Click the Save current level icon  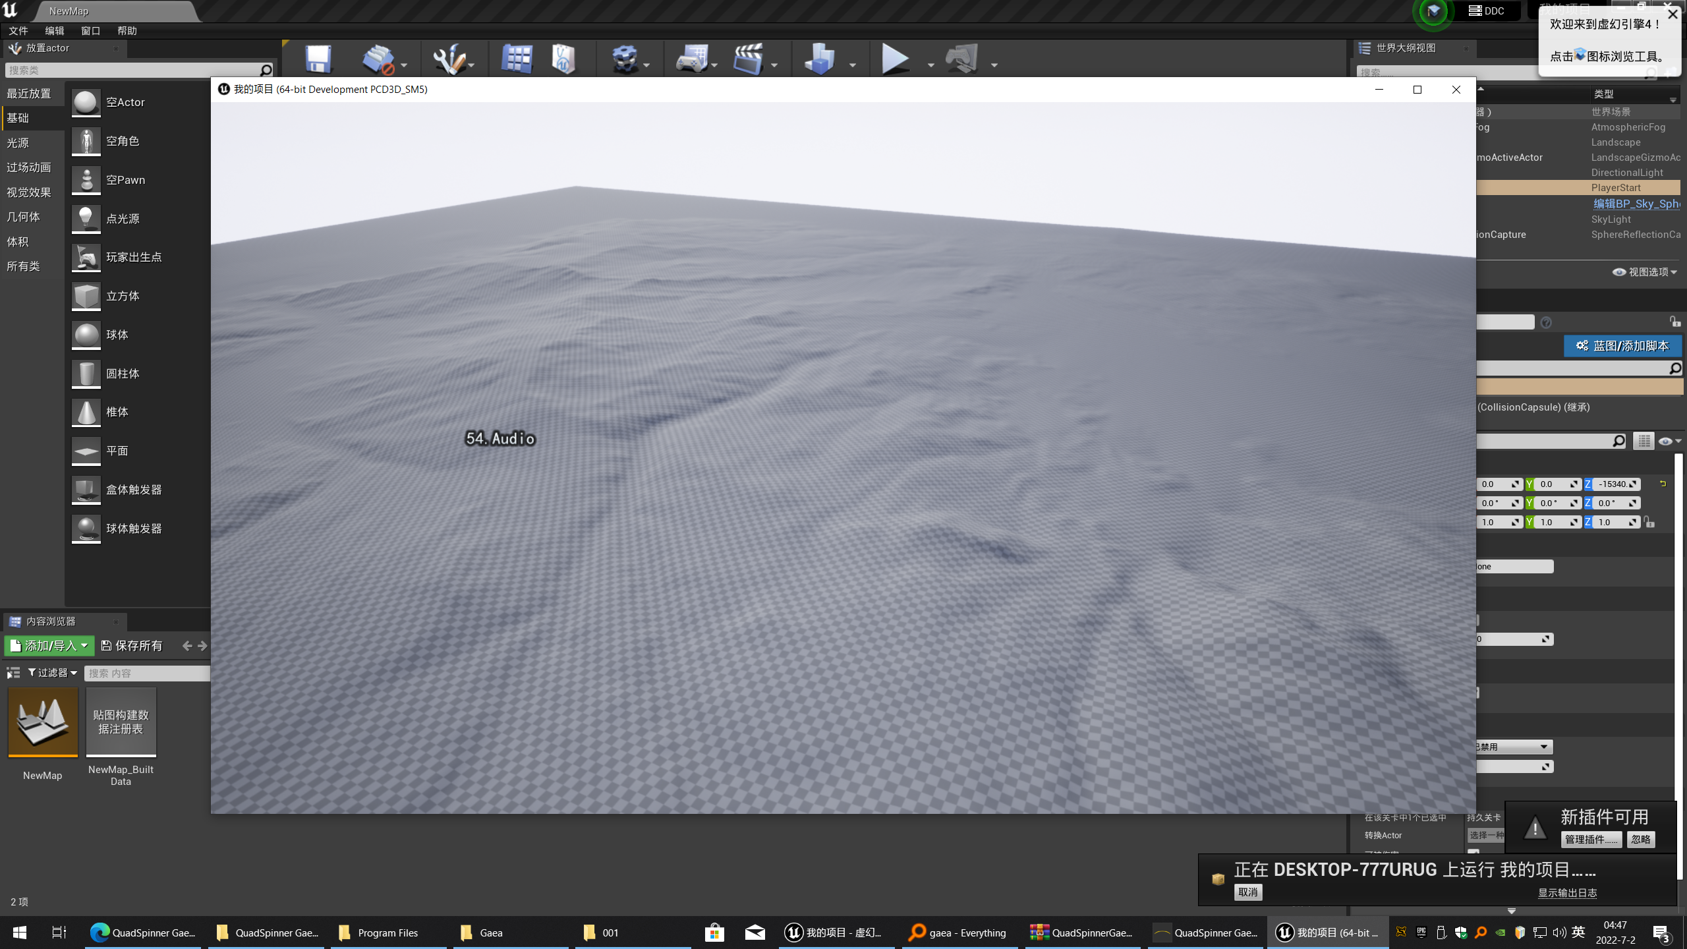click(x=318, y=59)
